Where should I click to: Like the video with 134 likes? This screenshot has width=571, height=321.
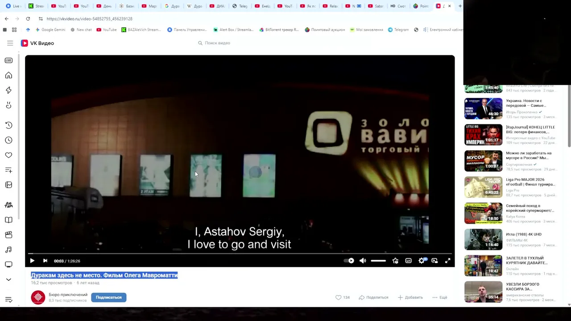[342, 297]
